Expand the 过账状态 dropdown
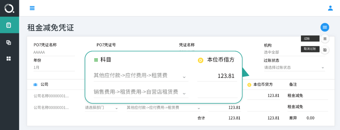This screenshot has width=340, height=130. coord(294,68)
